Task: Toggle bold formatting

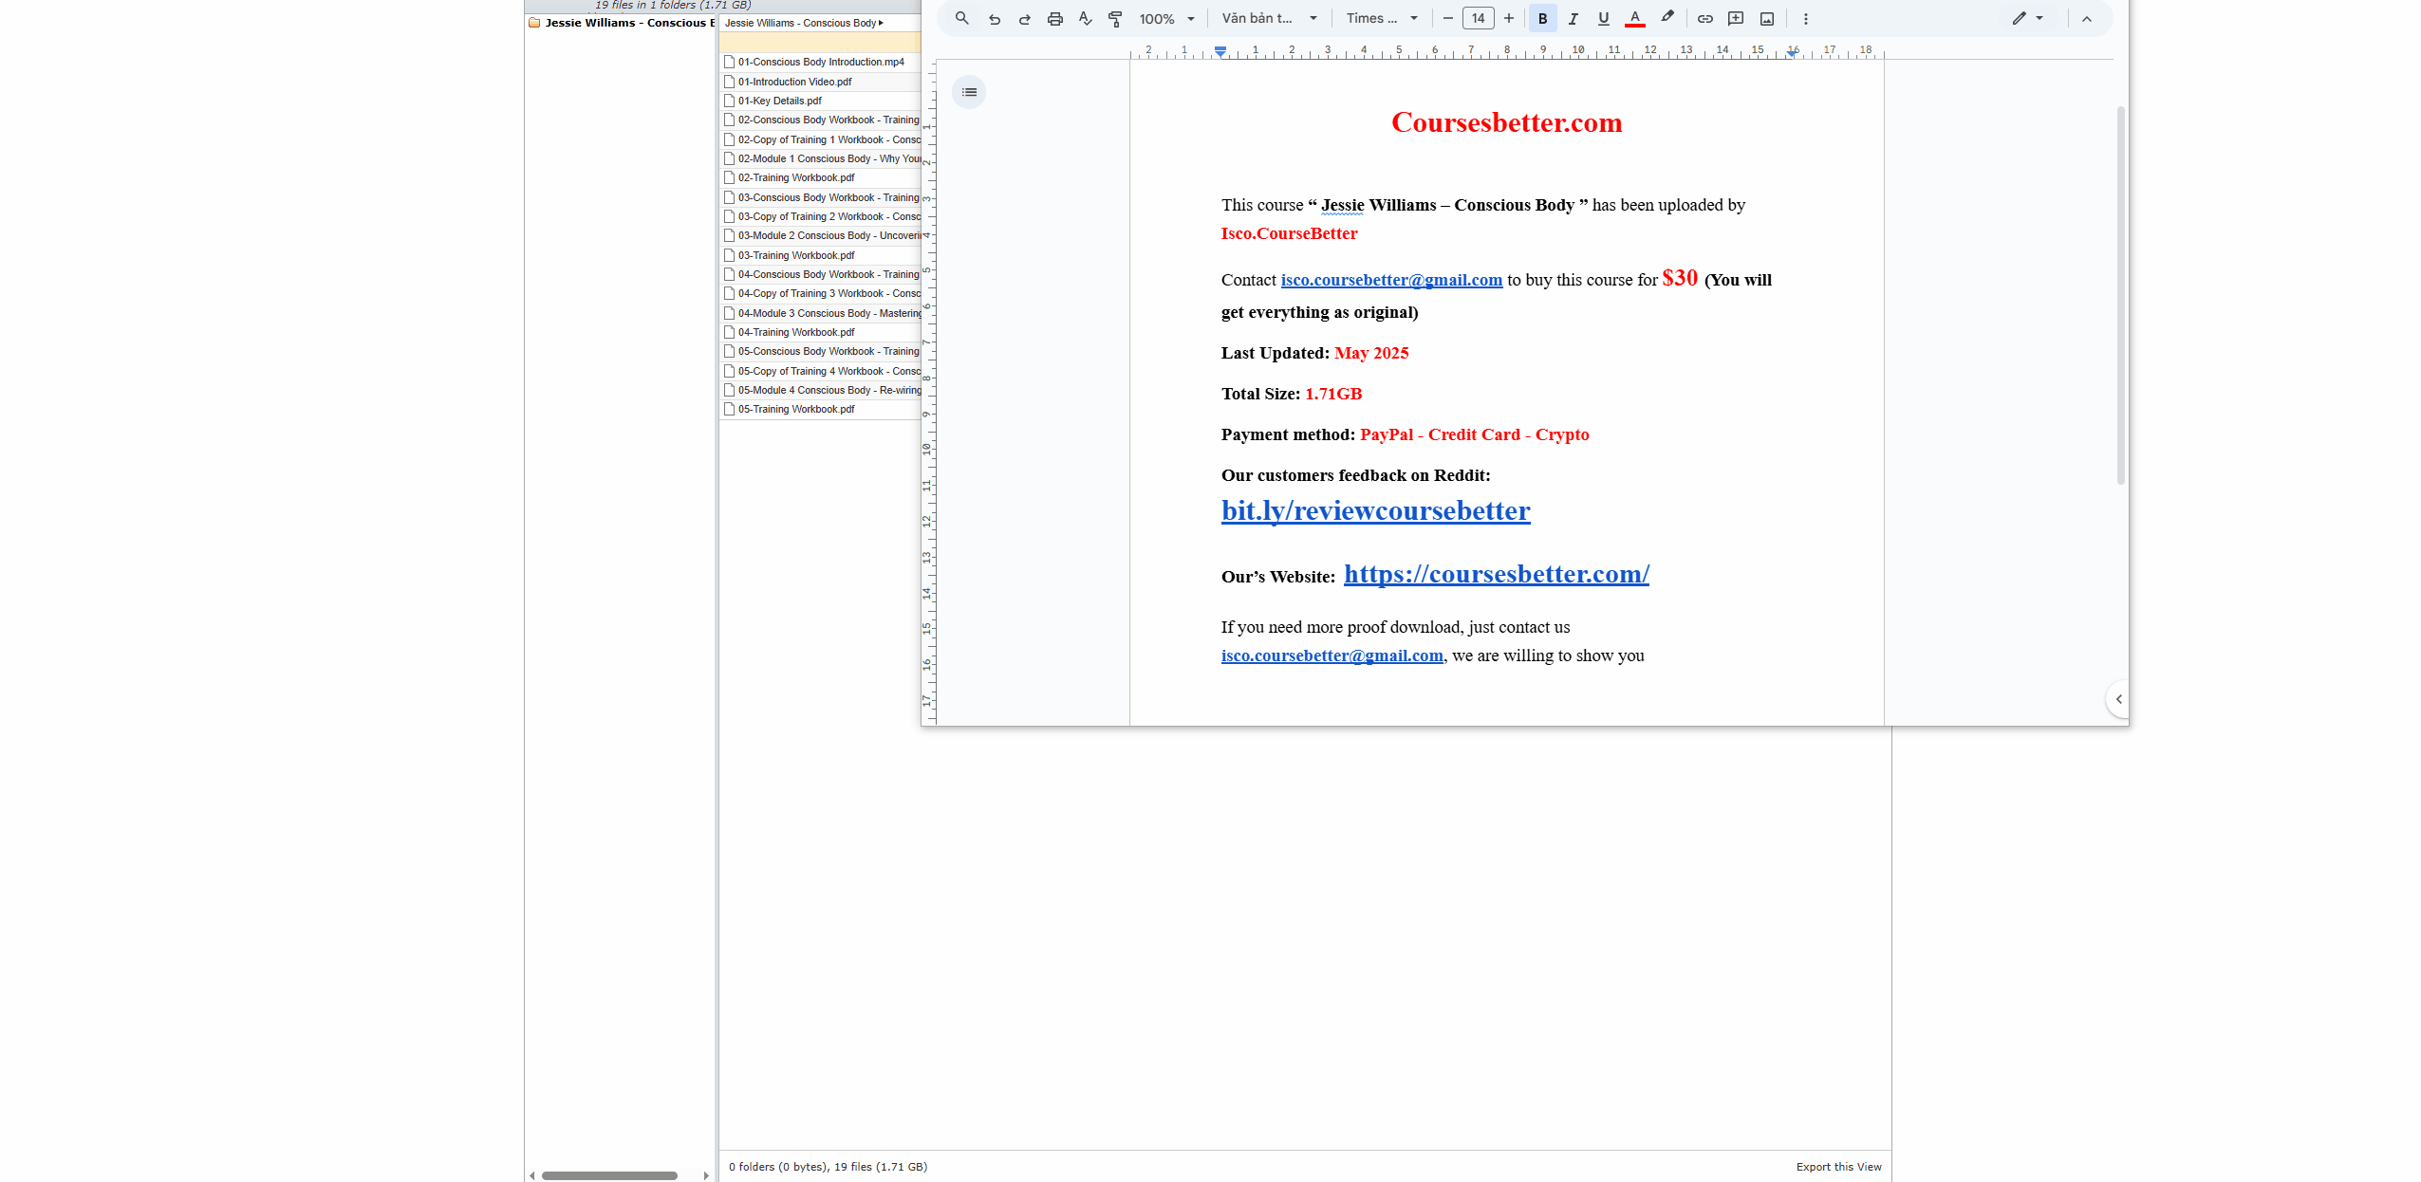Action: (1542, 18)
